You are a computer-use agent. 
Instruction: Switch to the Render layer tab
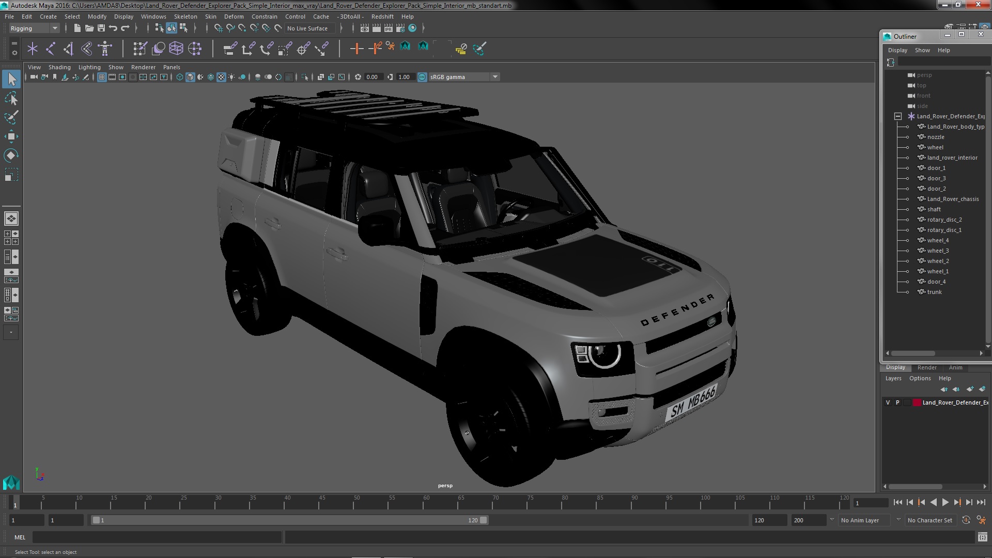click(x=927, y=367)
